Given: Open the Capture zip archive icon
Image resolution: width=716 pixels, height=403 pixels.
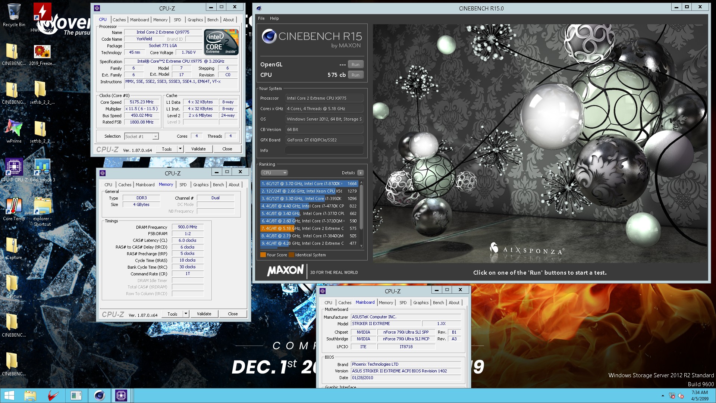Looking at the screenshot, I should (x=14, y=248).
